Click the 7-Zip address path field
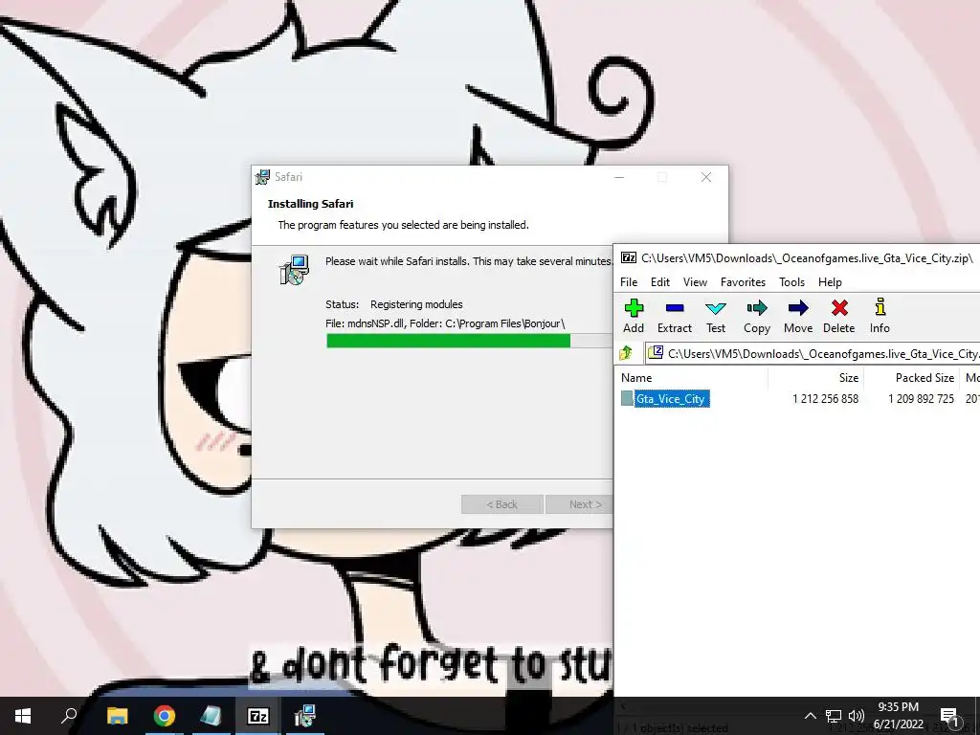Viewport: 980px width, 735px height. [813, 354]
